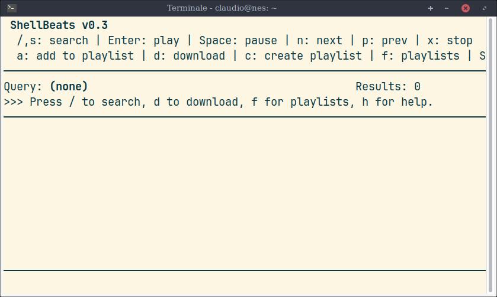Image resolution: width=497 pixels, height=297 pixels.
Task: Click the diagonal arrows title bar button
Action: [x=482, y=8]
